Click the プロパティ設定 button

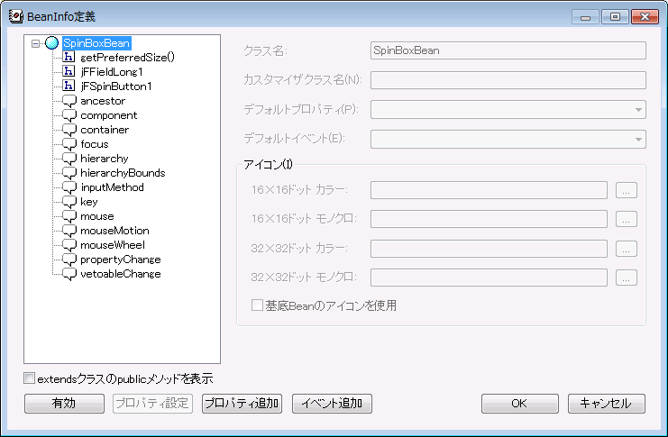[152, 404]
